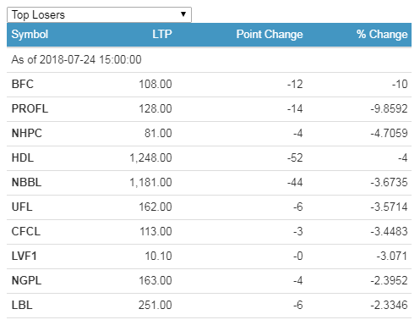This screenshot has height=320, width=420.
Task: Select the CFCL symbol
Action: click(x=26, y=231)
